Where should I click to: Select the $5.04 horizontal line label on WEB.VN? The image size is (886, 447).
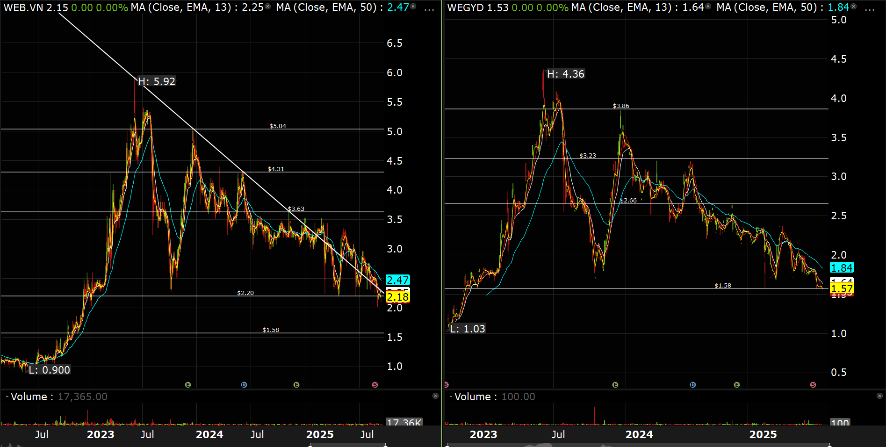277,126
